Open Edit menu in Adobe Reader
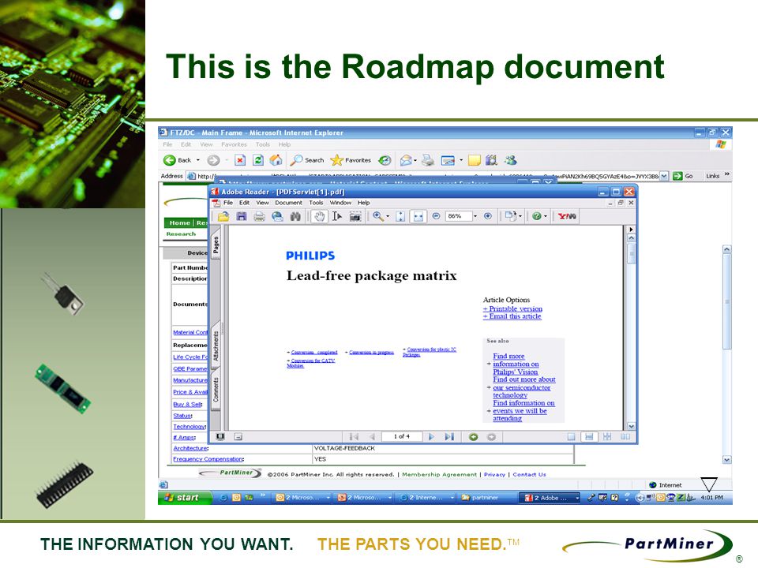 click(244, 203)
